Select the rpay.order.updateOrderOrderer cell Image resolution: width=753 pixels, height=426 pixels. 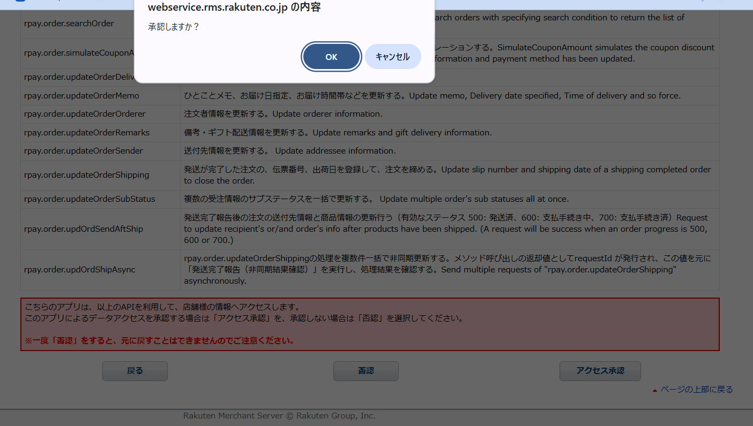coord(101,114)
